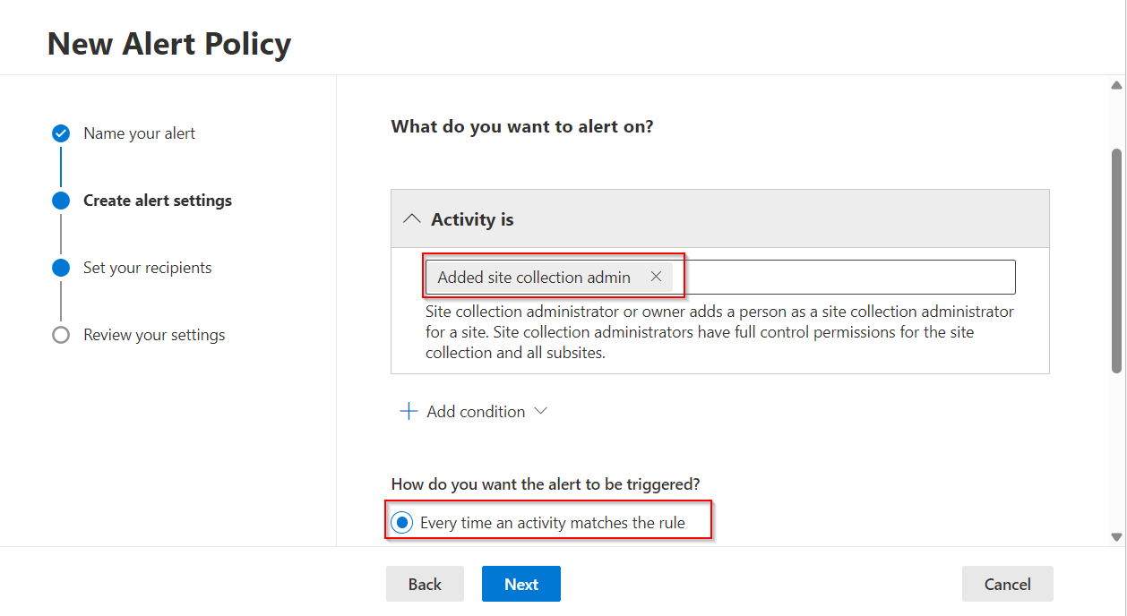Cancel the new alert policy
This screenshot has width=1127, height=616.
pos(1007,583)
